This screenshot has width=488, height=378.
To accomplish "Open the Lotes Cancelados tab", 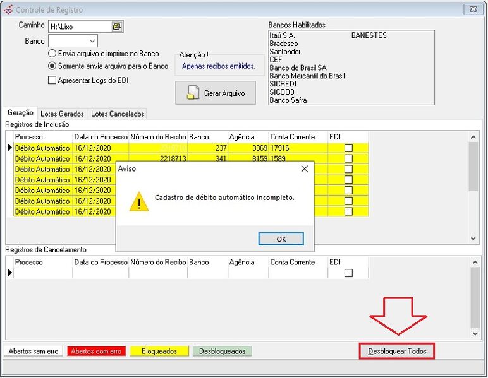I will 118,114.
